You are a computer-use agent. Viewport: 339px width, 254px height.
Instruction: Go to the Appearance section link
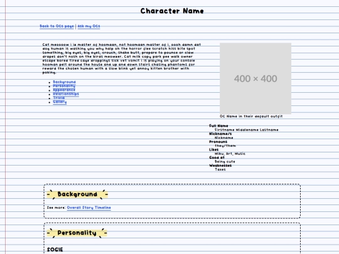[x=64, y=90]
